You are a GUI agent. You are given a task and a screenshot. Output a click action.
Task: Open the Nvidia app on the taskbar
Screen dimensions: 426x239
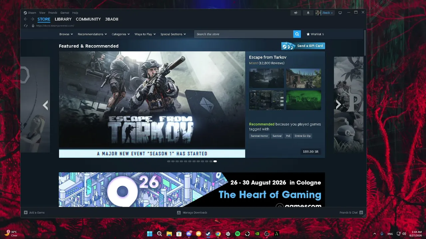257,234
